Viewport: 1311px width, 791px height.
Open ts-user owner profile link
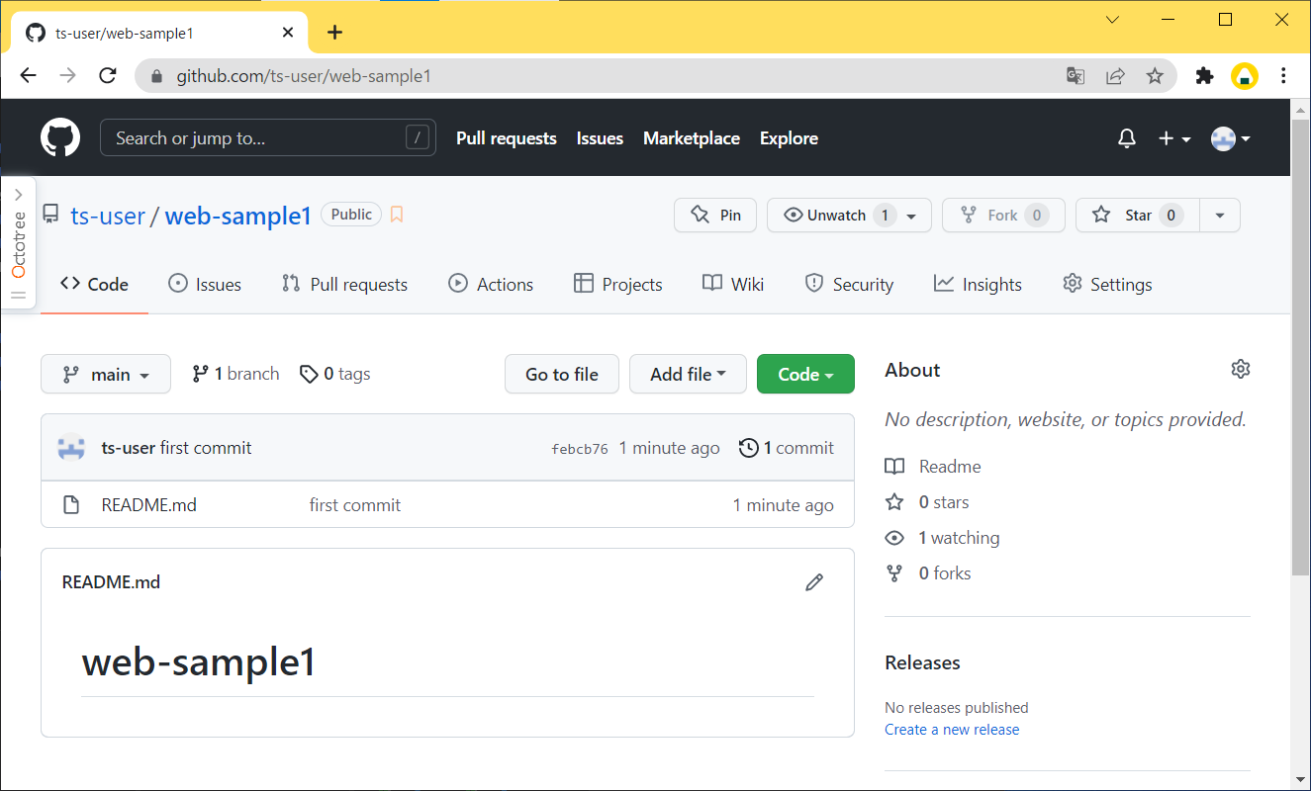(108, 216)
